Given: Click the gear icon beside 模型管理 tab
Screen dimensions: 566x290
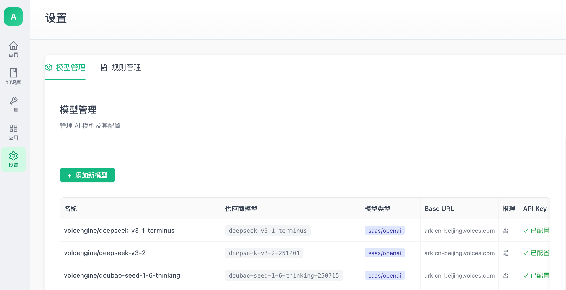Looking at the screenshot, I should (49, 68).
